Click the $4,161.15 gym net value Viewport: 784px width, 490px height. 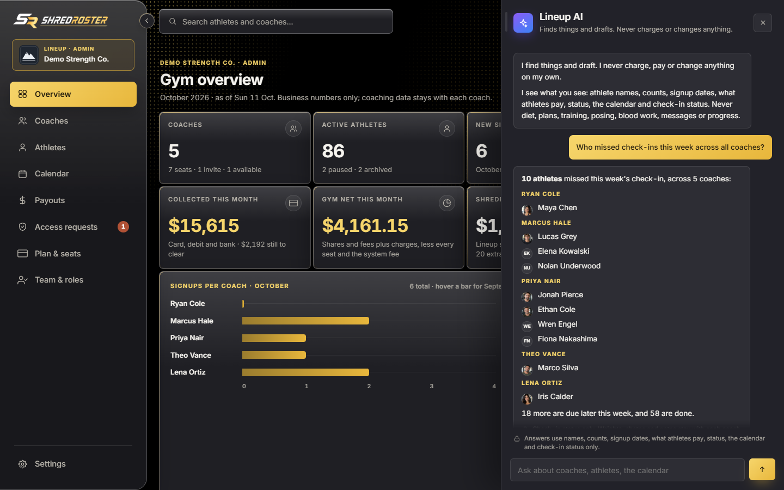[365, 225]
